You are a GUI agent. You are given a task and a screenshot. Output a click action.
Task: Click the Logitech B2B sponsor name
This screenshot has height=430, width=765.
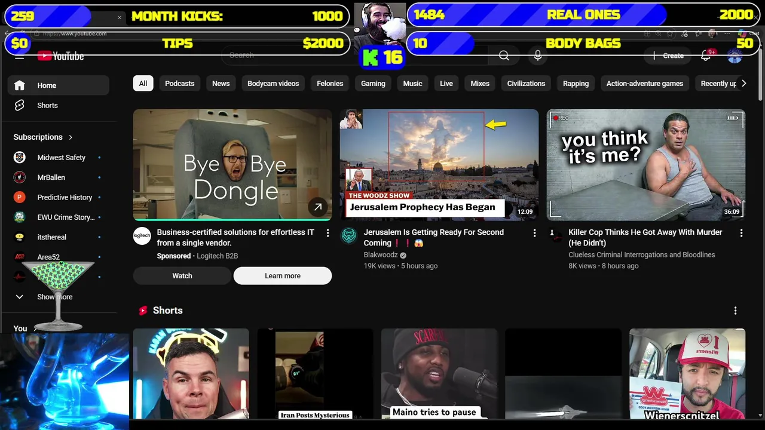click(217, 256)
